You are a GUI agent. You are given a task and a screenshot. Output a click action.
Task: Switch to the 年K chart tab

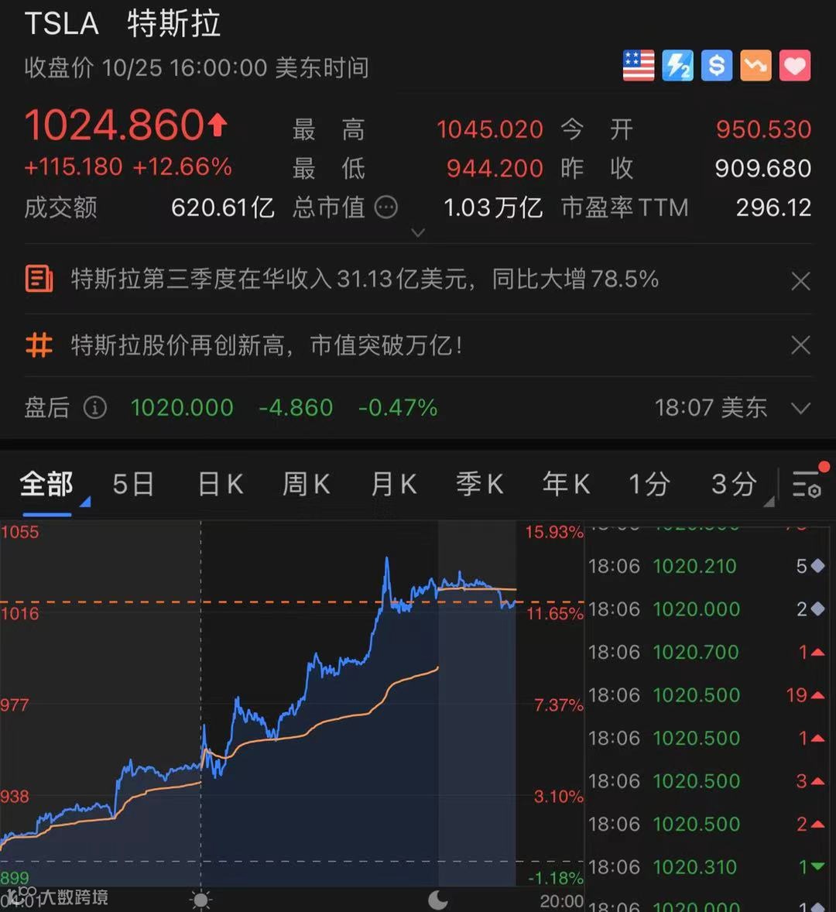coord(567,484)
